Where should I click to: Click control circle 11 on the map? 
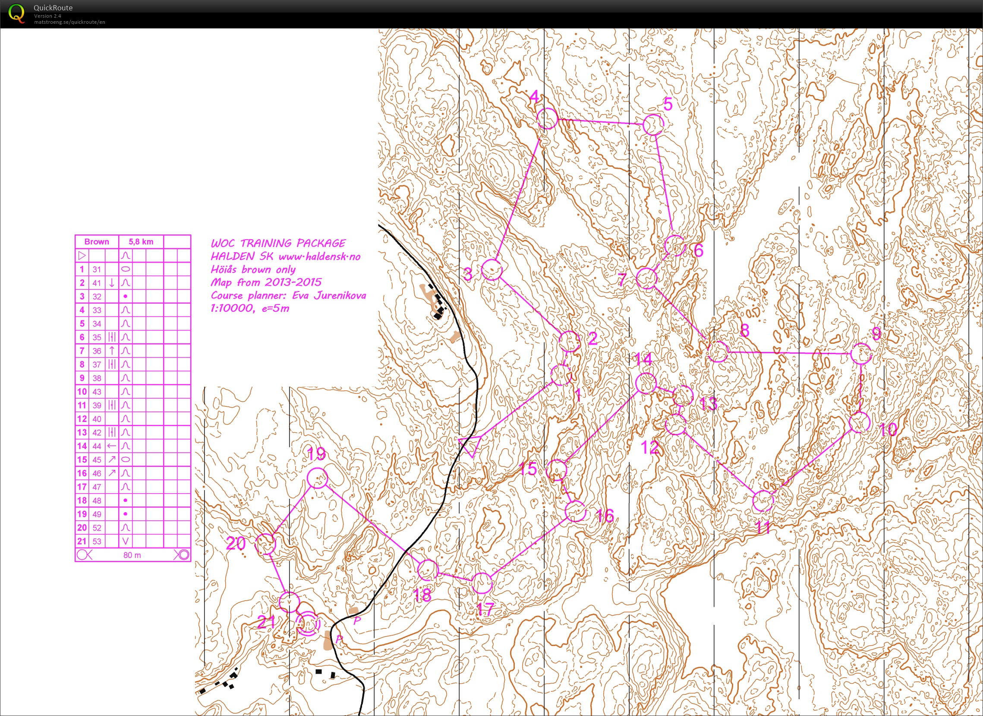(763, 501)
